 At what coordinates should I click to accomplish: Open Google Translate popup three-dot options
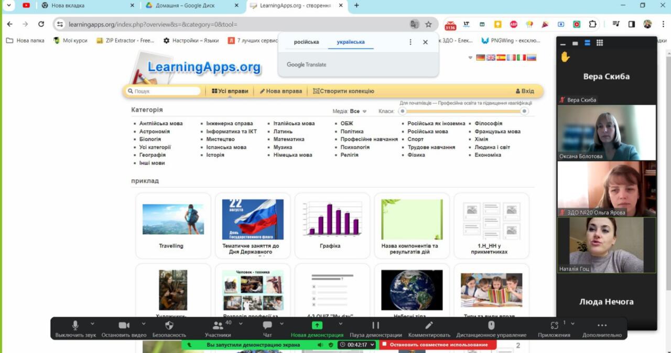point(410,42)
